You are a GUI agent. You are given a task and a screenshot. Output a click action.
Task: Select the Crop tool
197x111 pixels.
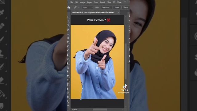point(68,34)
